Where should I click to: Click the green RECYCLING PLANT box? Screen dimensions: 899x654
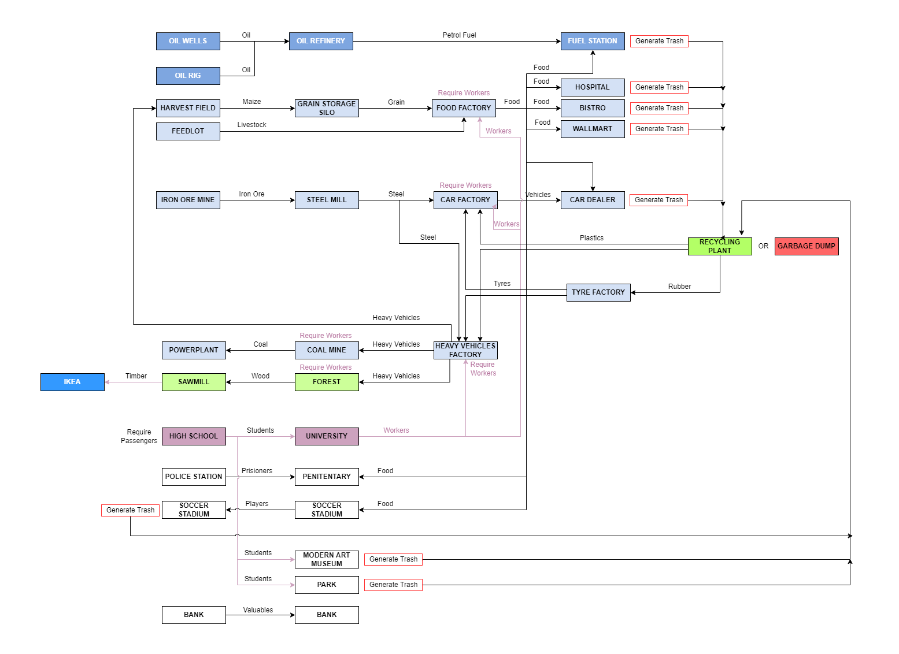click(720, 246)
